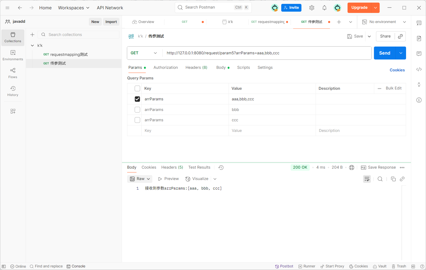Viewport: 426px width, 270px height.
Task: Open the configure sidebar apps icon
Action: click(13, 111)
